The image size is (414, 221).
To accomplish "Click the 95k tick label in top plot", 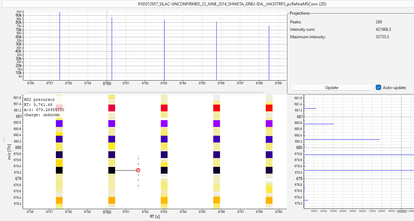I will (19, 12).
